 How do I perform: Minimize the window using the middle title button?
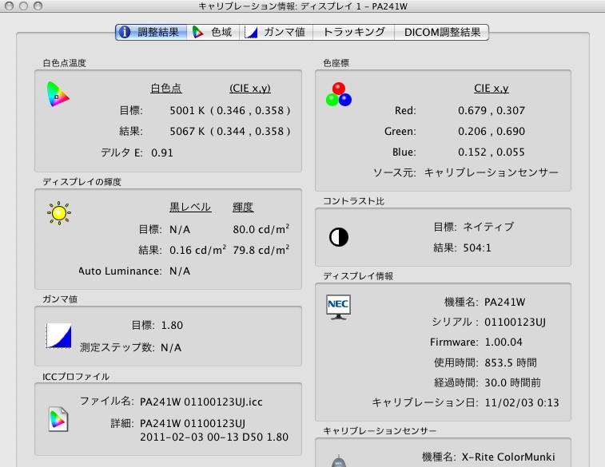click(x=22, y=6)
